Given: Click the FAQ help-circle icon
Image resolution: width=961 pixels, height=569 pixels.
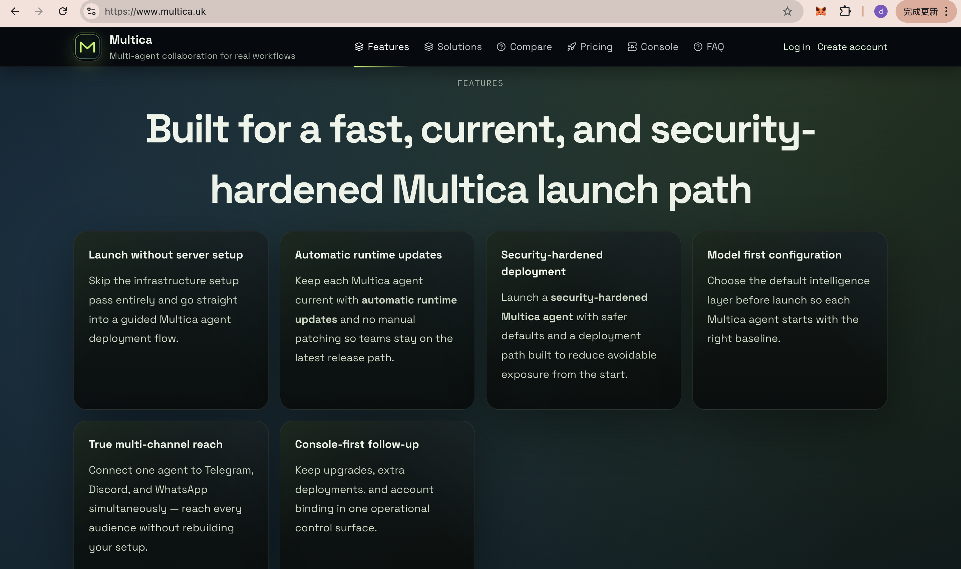Looking at the screenshot, I should [698, 47].
